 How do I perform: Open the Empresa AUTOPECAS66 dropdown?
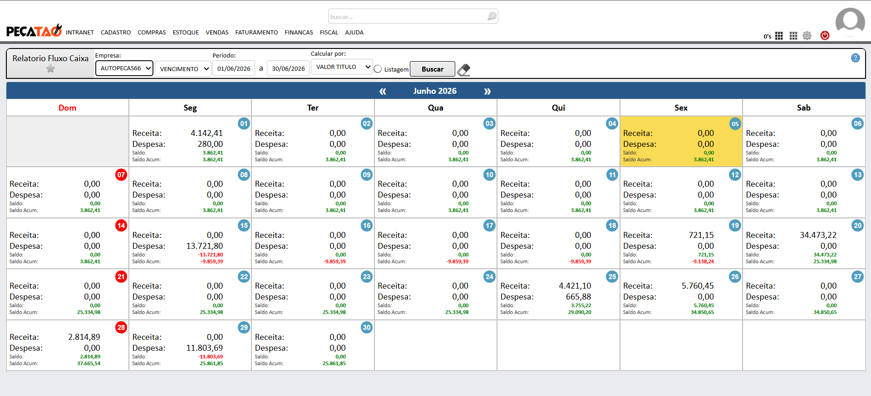point(124,68)
